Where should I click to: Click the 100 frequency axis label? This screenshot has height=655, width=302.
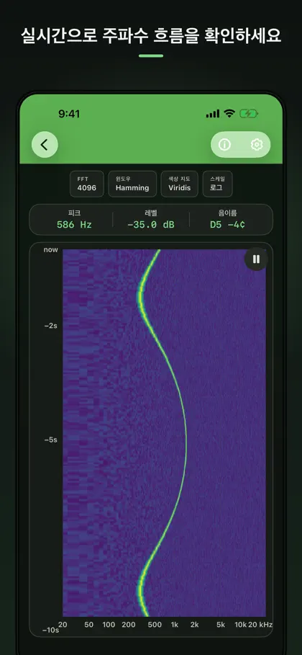tap(109, 625)
